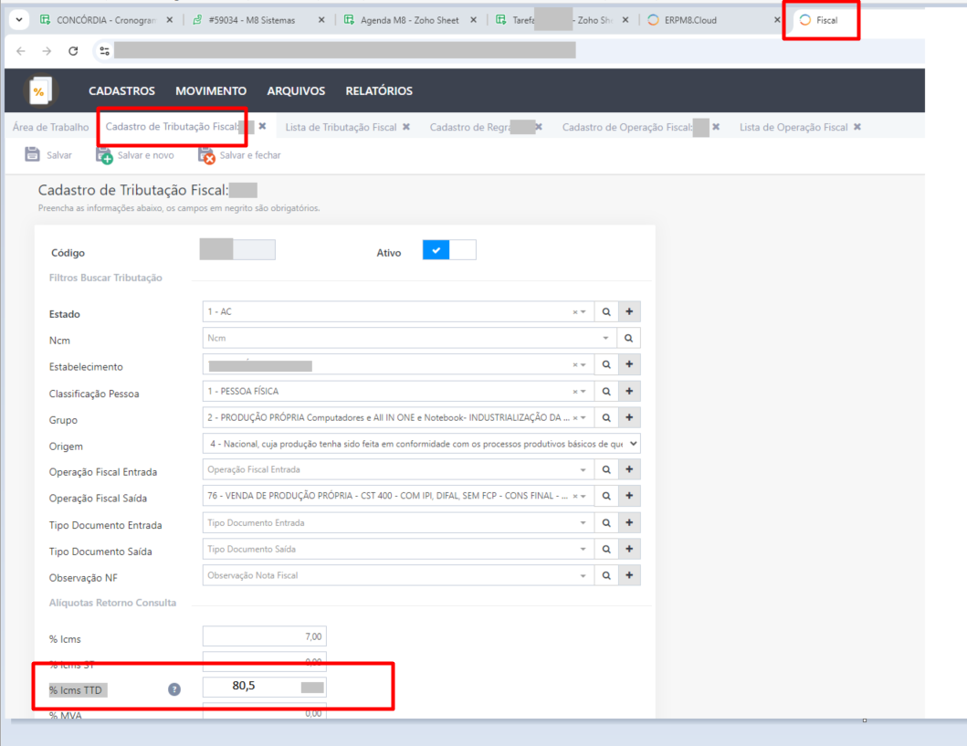Image resolution: width=967 pixels, height=746 pixels.
Task: Click the Salvar disk icon
Action: pyautogui.click(x=32, y=154)
